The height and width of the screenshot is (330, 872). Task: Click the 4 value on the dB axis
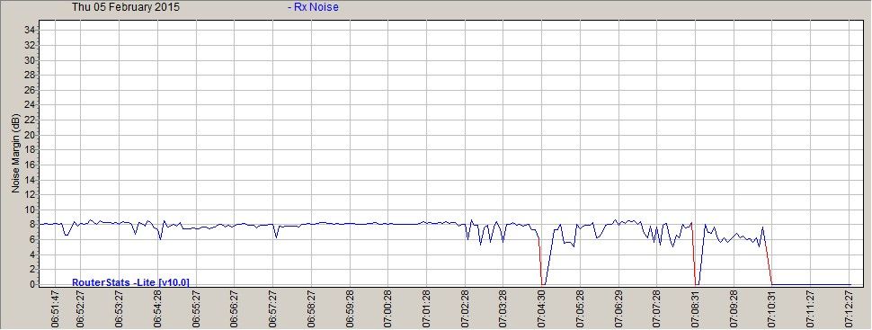coord(32,254)
